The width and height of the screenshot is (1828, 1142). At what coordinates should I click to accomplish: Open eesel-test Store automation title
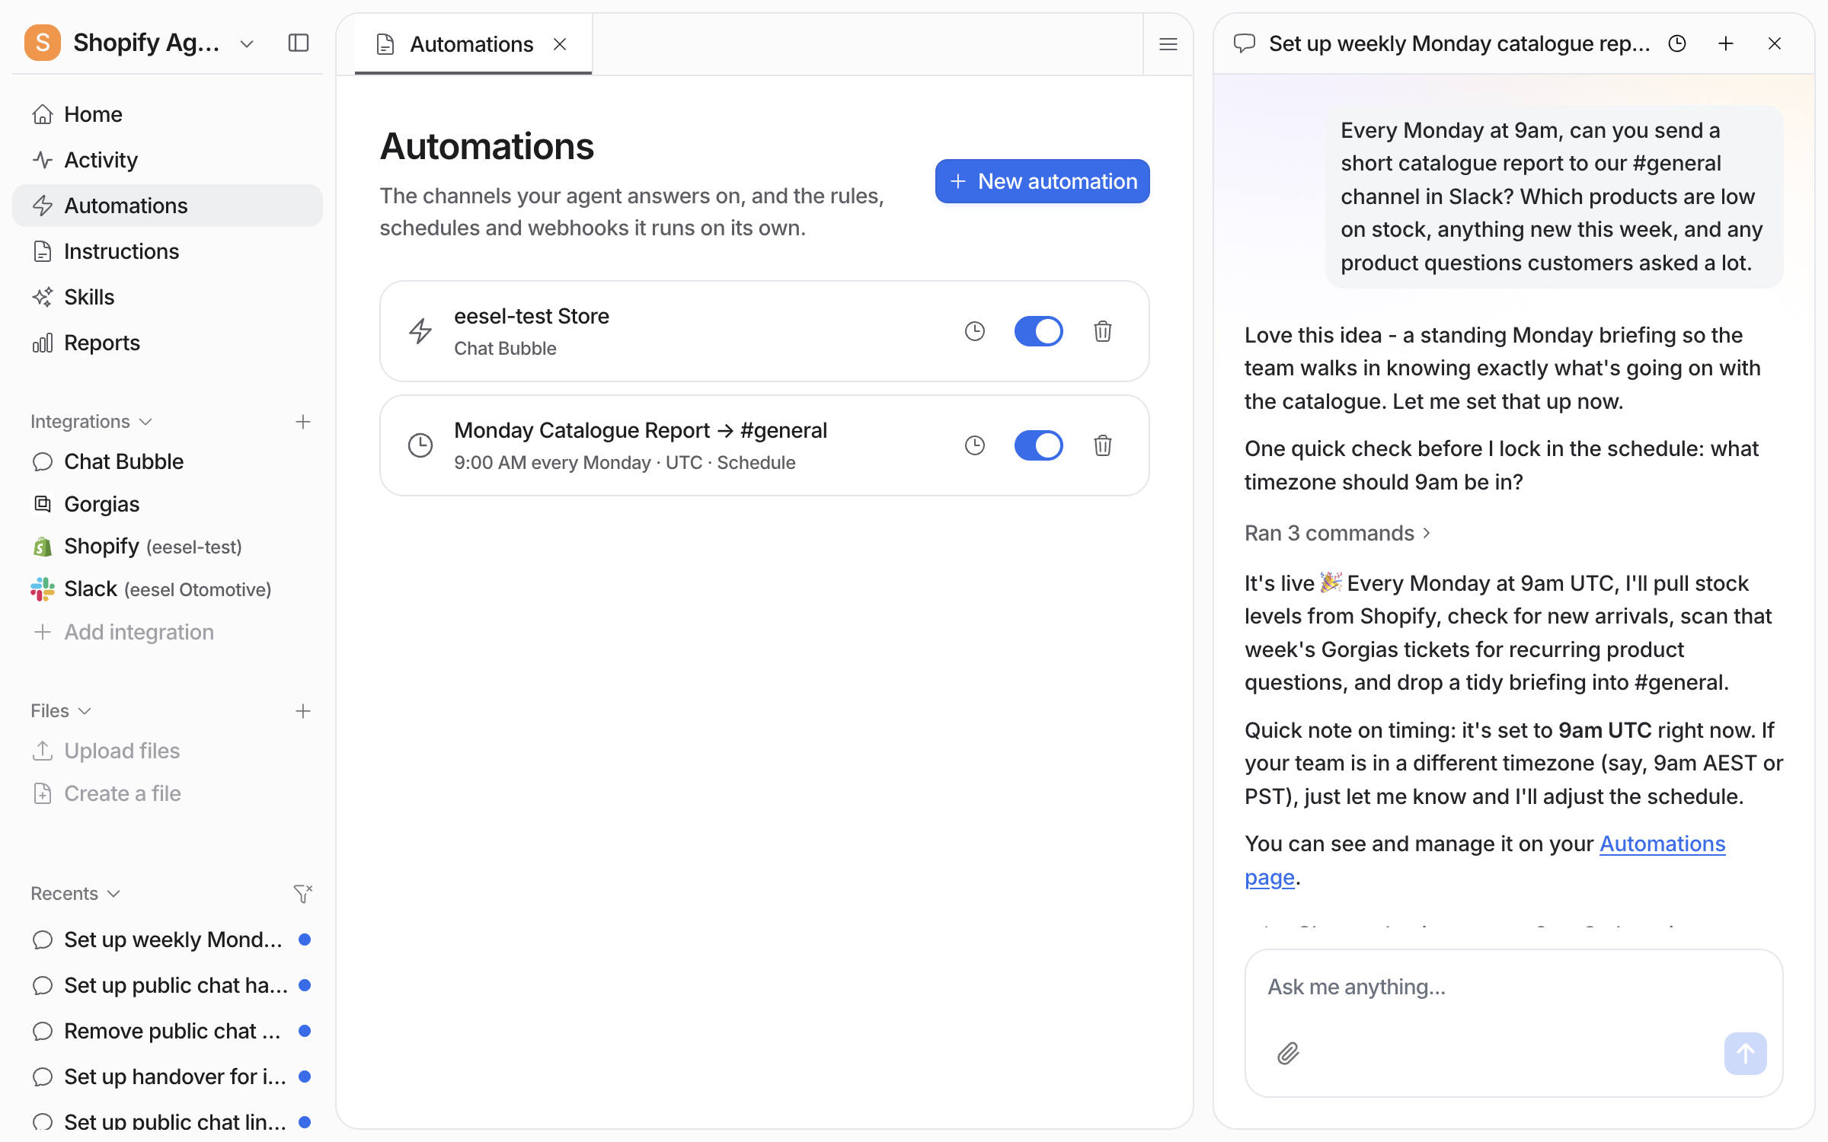[x=532, y=316]
